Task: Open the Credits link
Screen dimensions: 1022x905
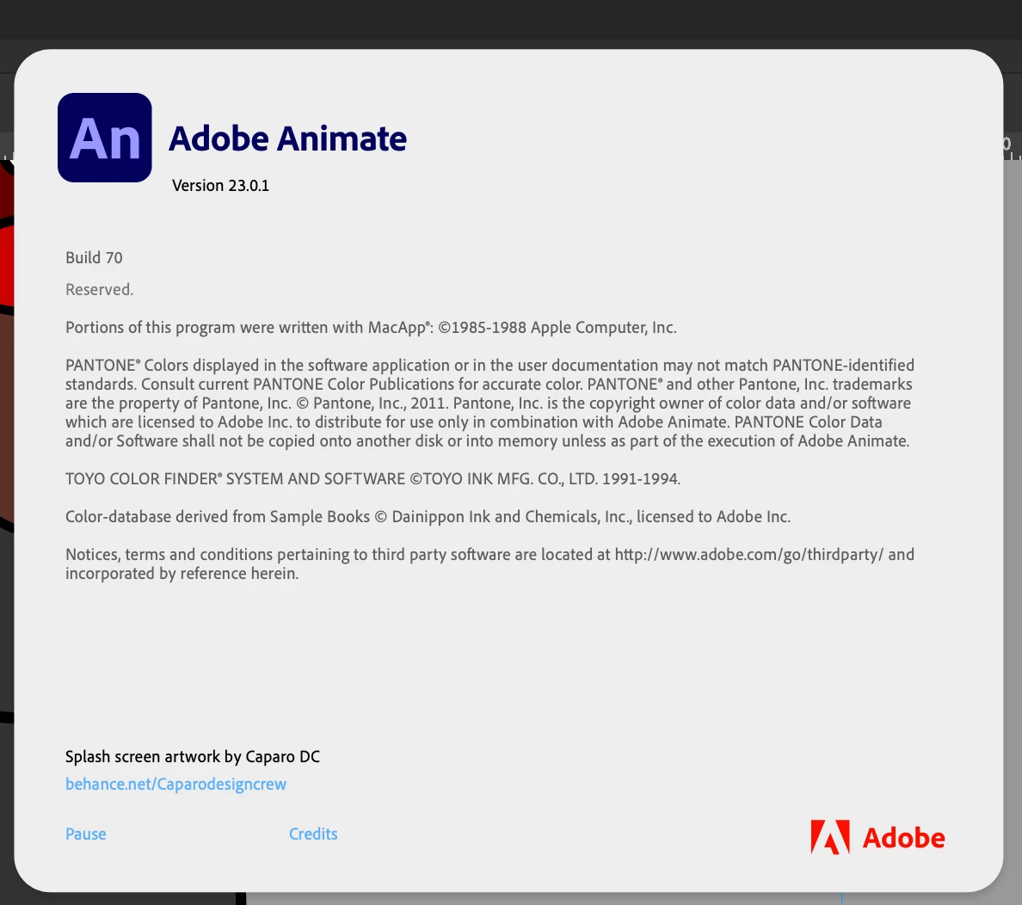Action: 313,834
